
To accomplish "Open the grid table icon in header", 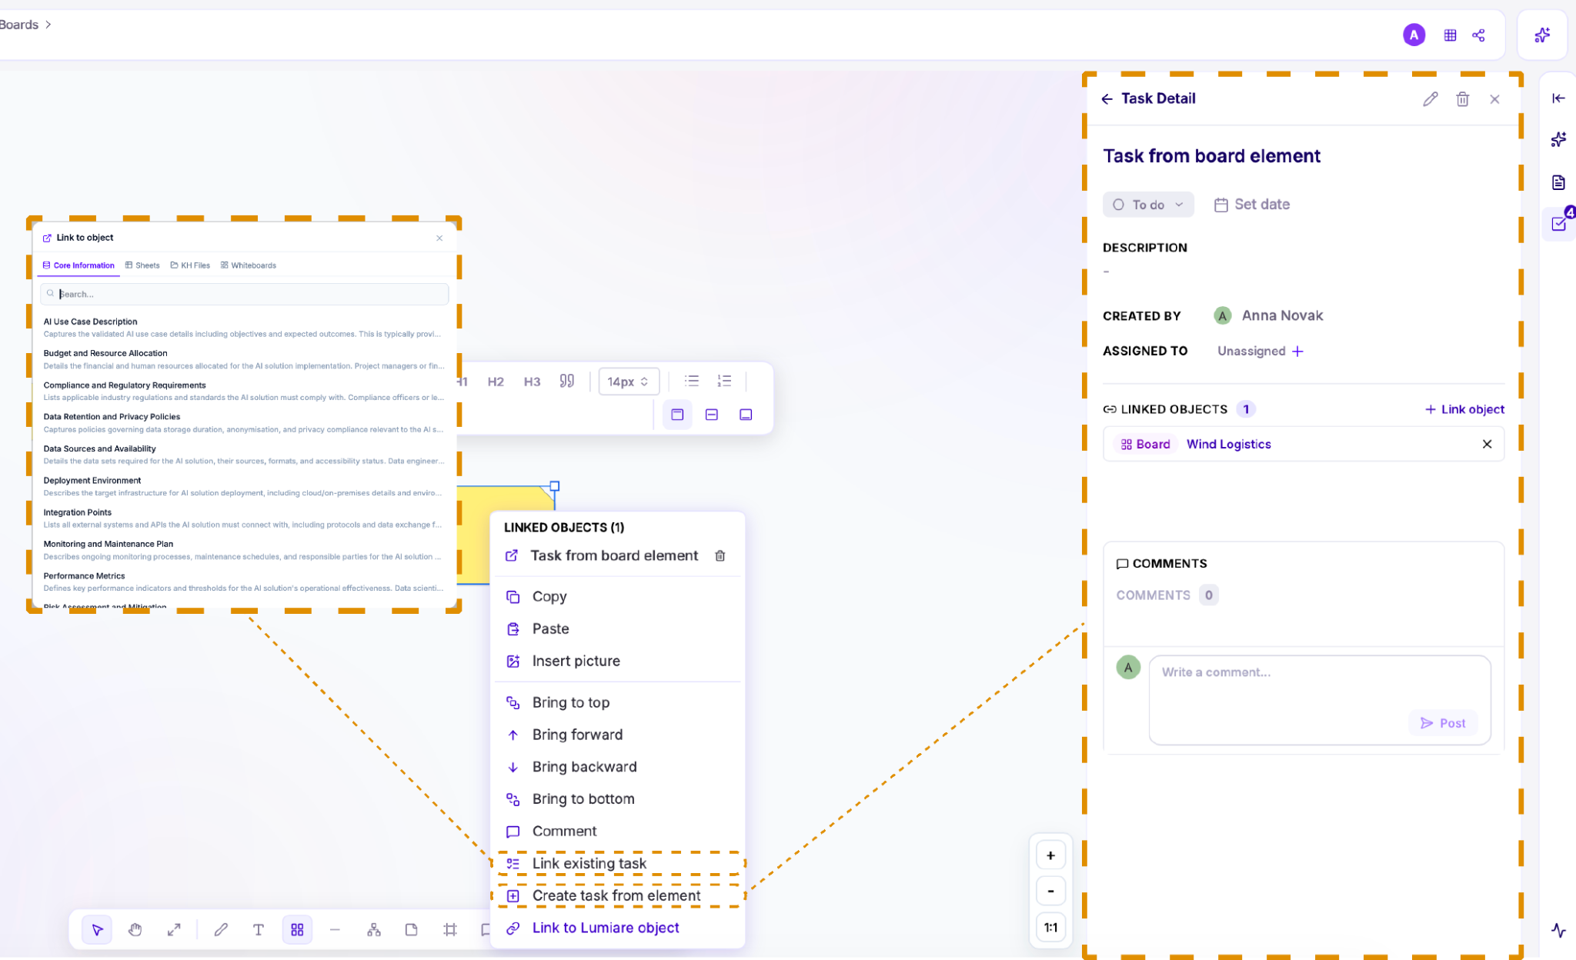I will (x=1450, y=35).
